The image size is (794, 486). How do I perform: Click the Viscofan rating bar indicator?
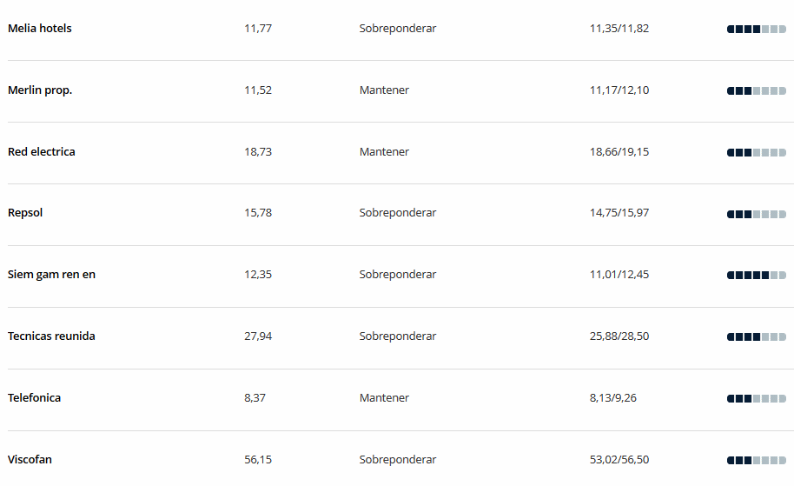coord(757,461)
